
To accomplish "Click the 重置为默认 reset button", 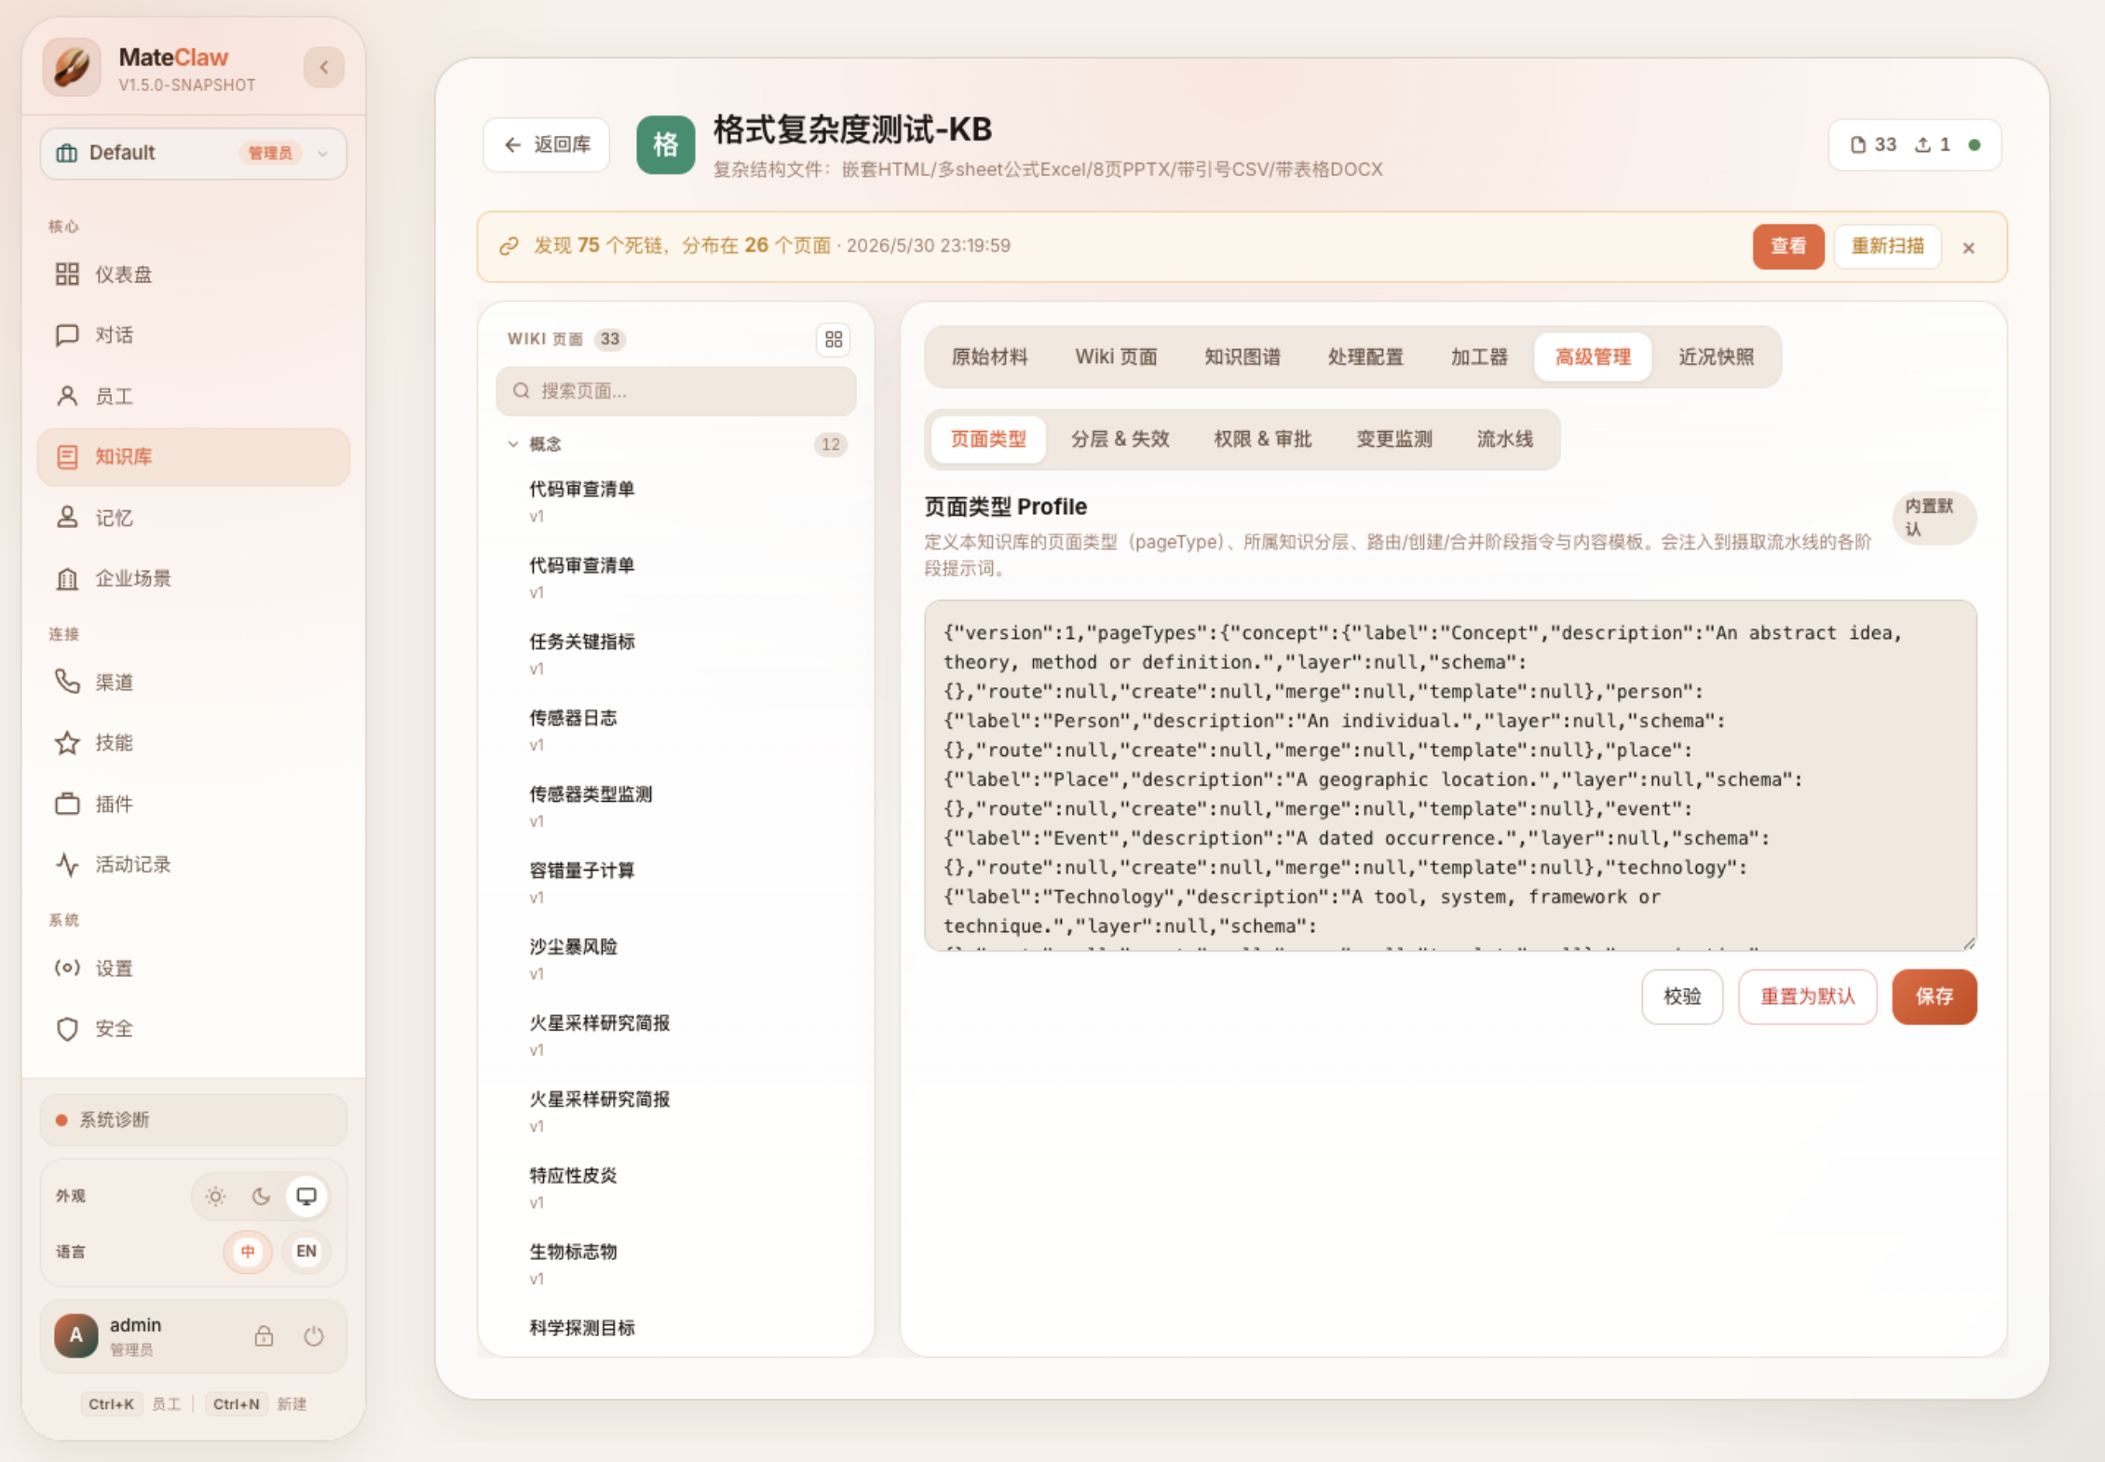I will (1808, 996).
